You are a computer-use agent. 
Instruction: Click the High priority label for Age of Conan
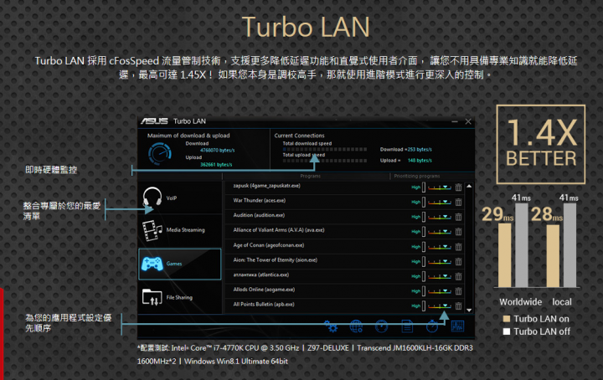click(x=415, y=247)
